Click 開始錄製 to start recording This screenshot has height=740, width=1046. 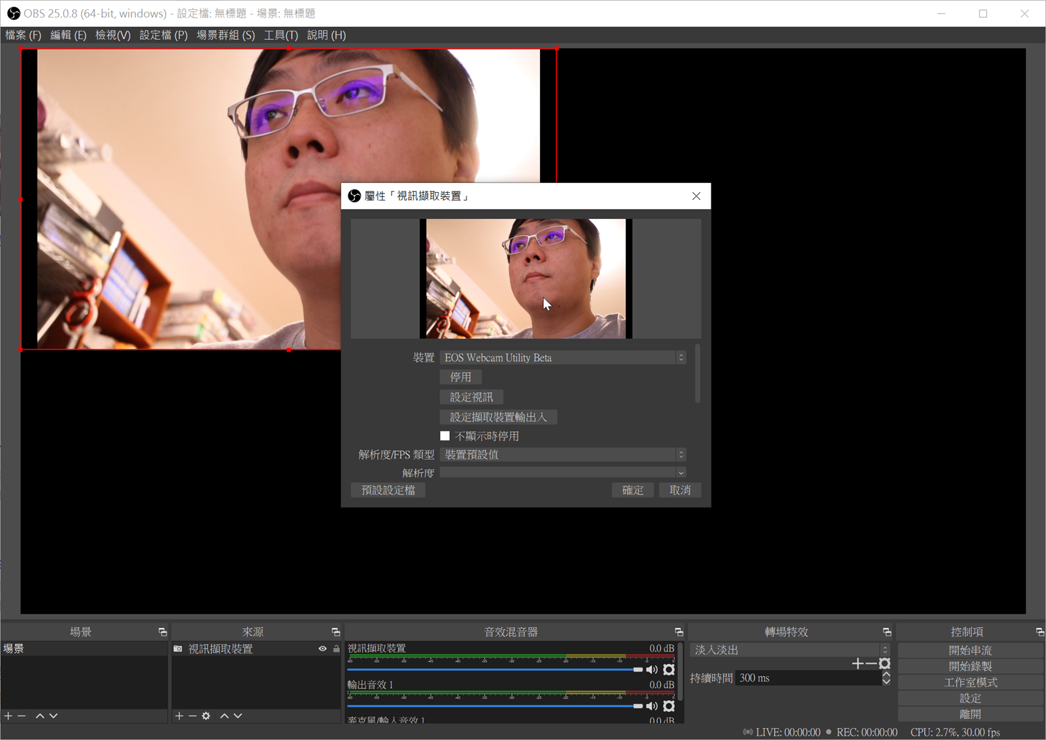pos(970,666)
